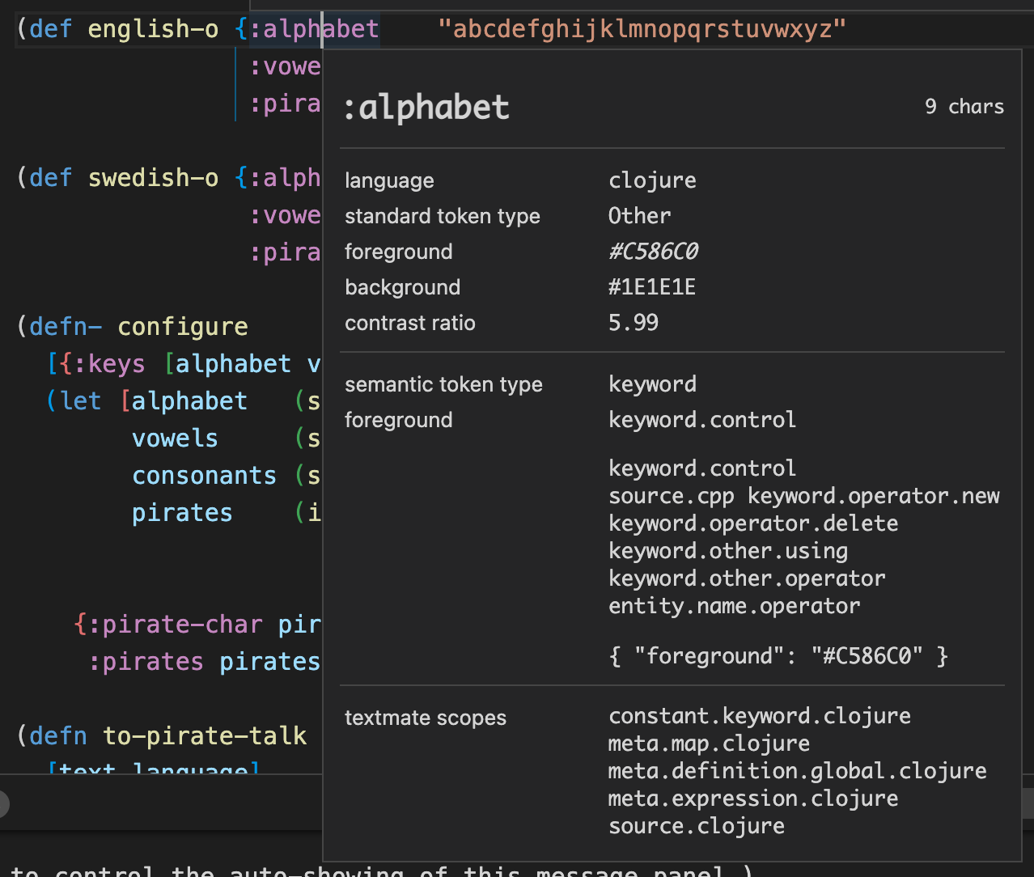Click the let keyword in configure
The width and height of the screenshot is (1034, 877).
tap(81, 401)
